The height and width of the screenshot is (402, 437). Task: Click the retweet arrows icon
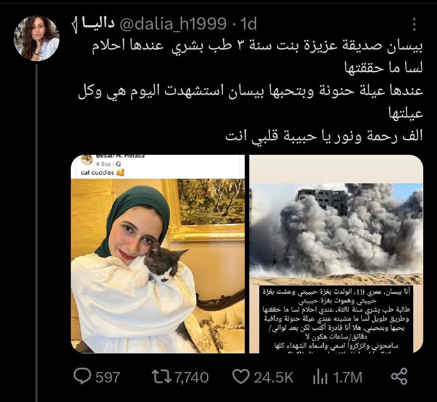[x=161, y=376]
